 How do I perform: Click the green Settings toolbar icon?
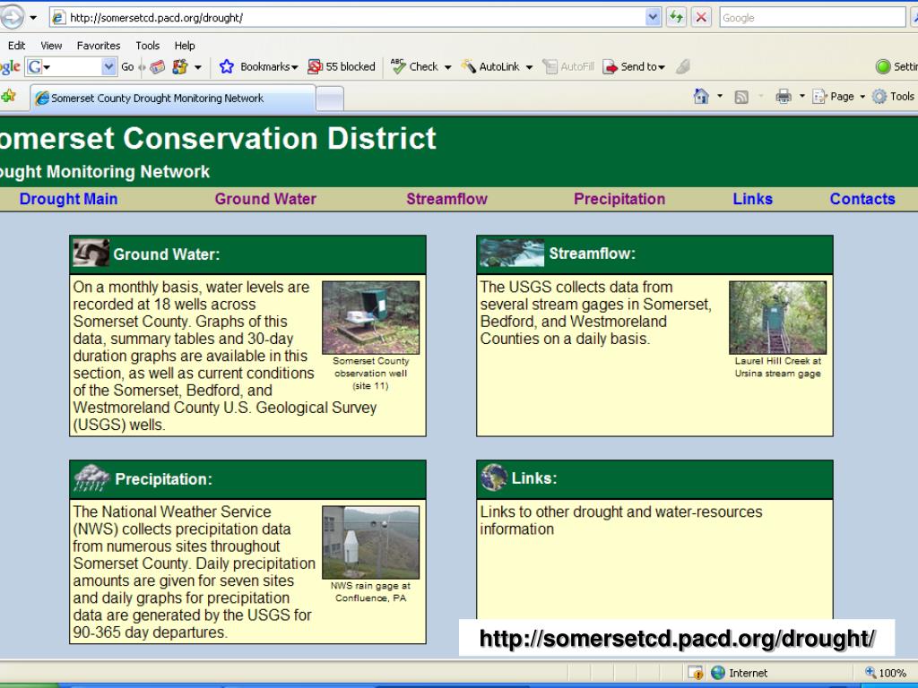(x=883, y=66)
